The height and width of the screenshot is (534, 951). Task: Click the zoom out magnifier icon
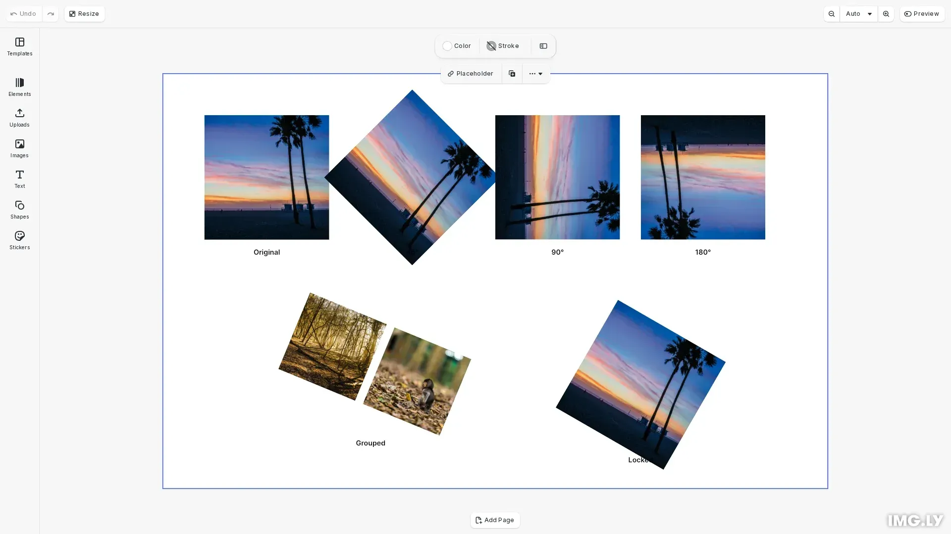click(x=831, y=14)
